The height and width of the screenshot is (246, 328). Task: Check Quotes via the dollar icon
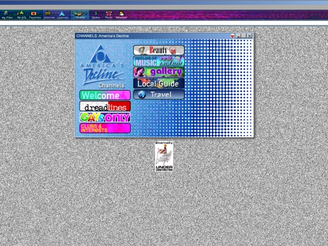tap(96, 15)
